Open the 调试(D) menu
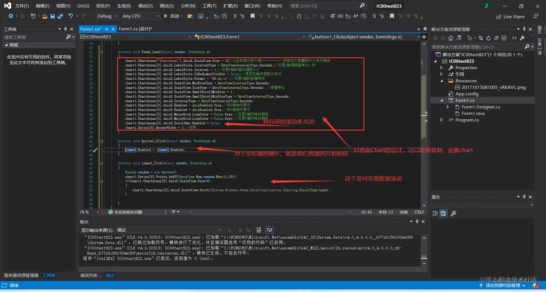 click(145, 6)
